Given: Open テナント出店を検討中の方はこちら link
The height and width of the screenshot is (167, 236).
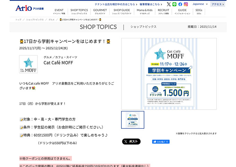Looking at the screenshot, I should pos(116,5).
